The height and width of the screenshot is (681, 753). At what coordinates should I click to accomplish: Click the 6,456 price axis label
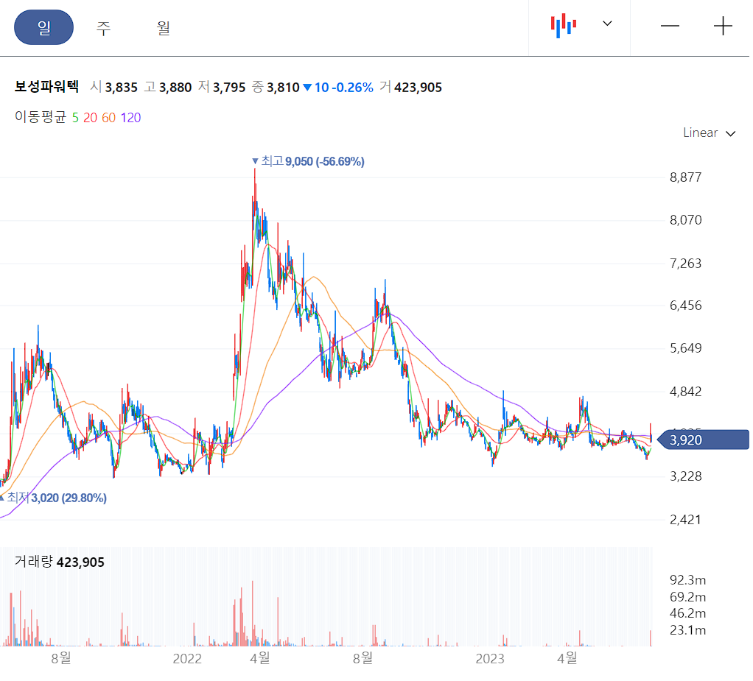click(x=685, y=306)
